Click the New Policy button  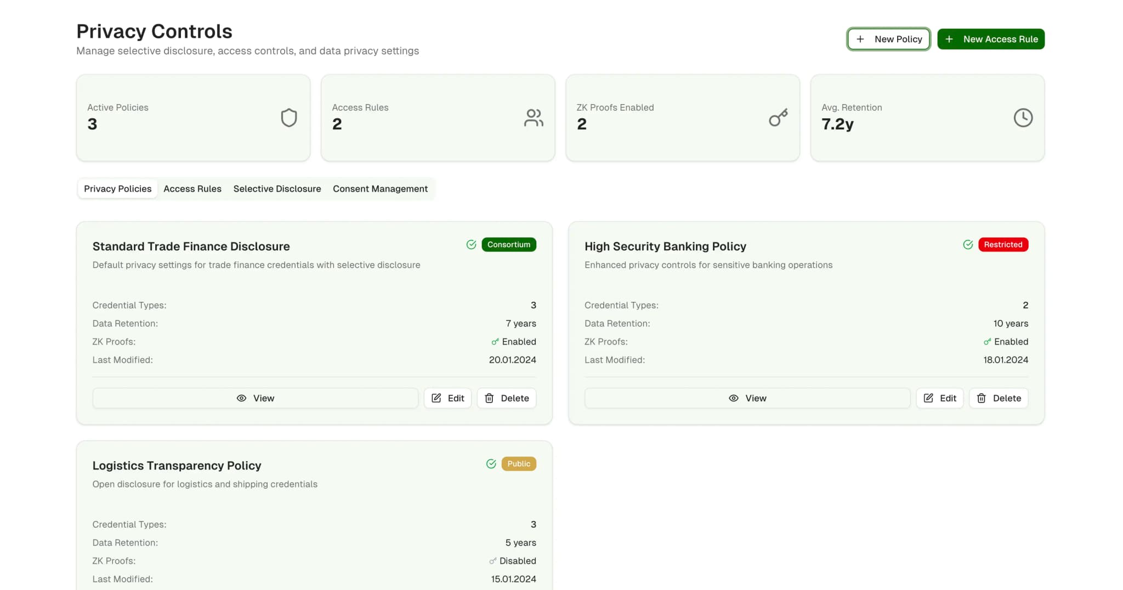tap(888, 39)
